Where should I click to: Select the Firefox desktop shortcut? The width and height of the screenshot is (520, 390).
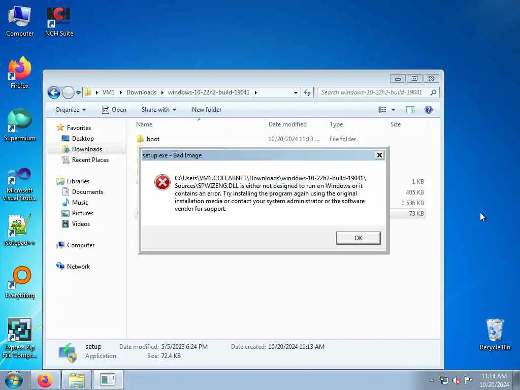(20, 73)
